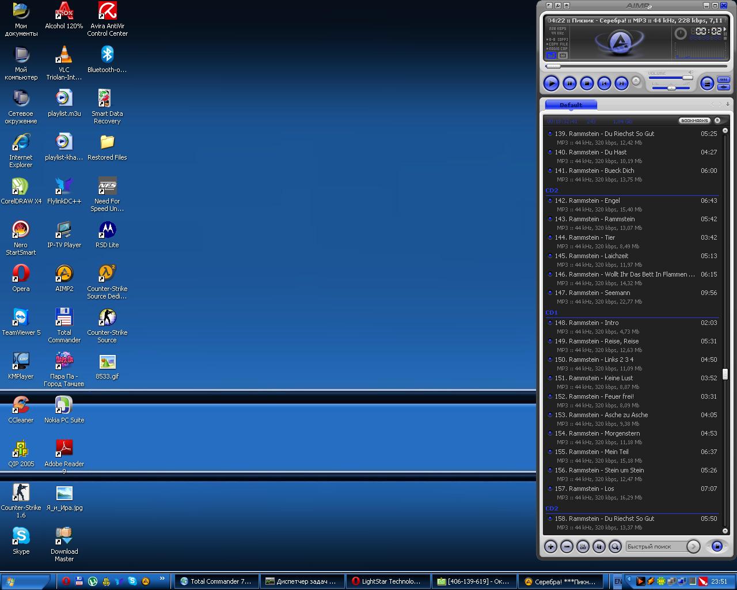
Task: Open the BOOKMARKS button in playlist
Action: click(x=695, y=120)
